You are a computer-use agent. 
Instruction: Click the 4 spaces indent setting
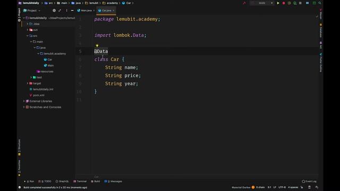(293, 187)
